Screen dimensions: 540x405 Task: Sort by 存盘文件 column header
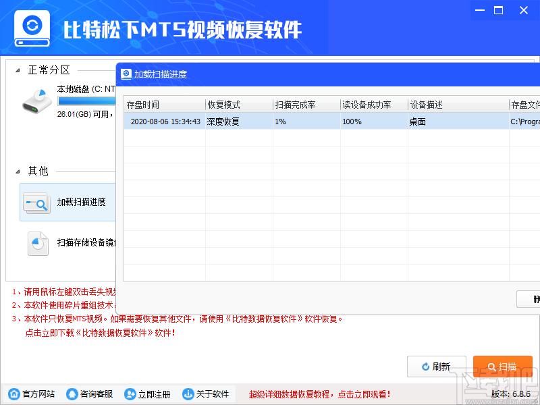pos(524,105)
